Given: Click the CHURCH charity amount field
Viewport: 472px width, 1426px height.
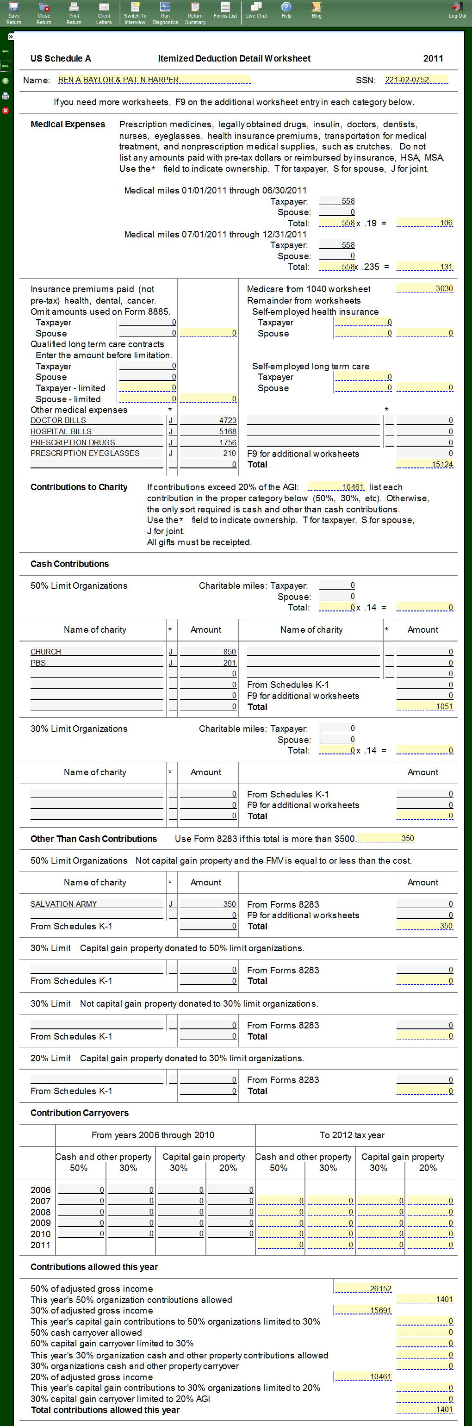Looking at the screenshot, I should (208, 652).
